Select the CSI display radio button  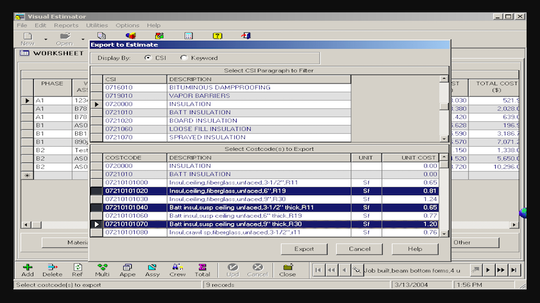tap(149, 58)
